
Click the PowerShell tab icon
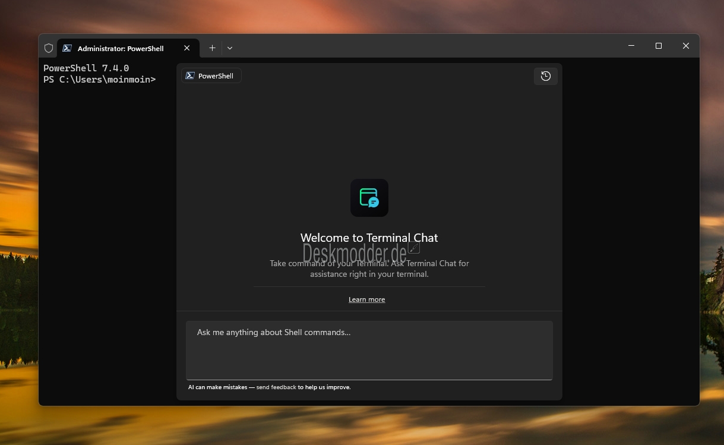[x=68, y=48]
